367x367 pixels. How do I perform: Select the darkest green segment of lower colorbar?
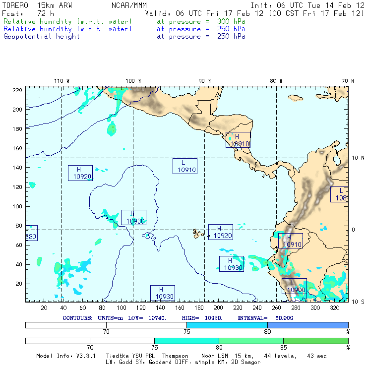pyautogui.click(x=315, y=341)
